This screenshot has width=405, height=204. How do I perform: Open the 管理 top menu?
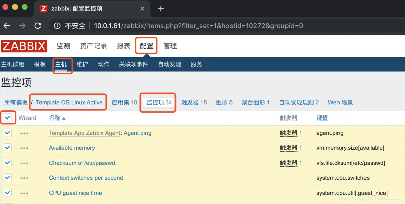[x=170, y=46]
